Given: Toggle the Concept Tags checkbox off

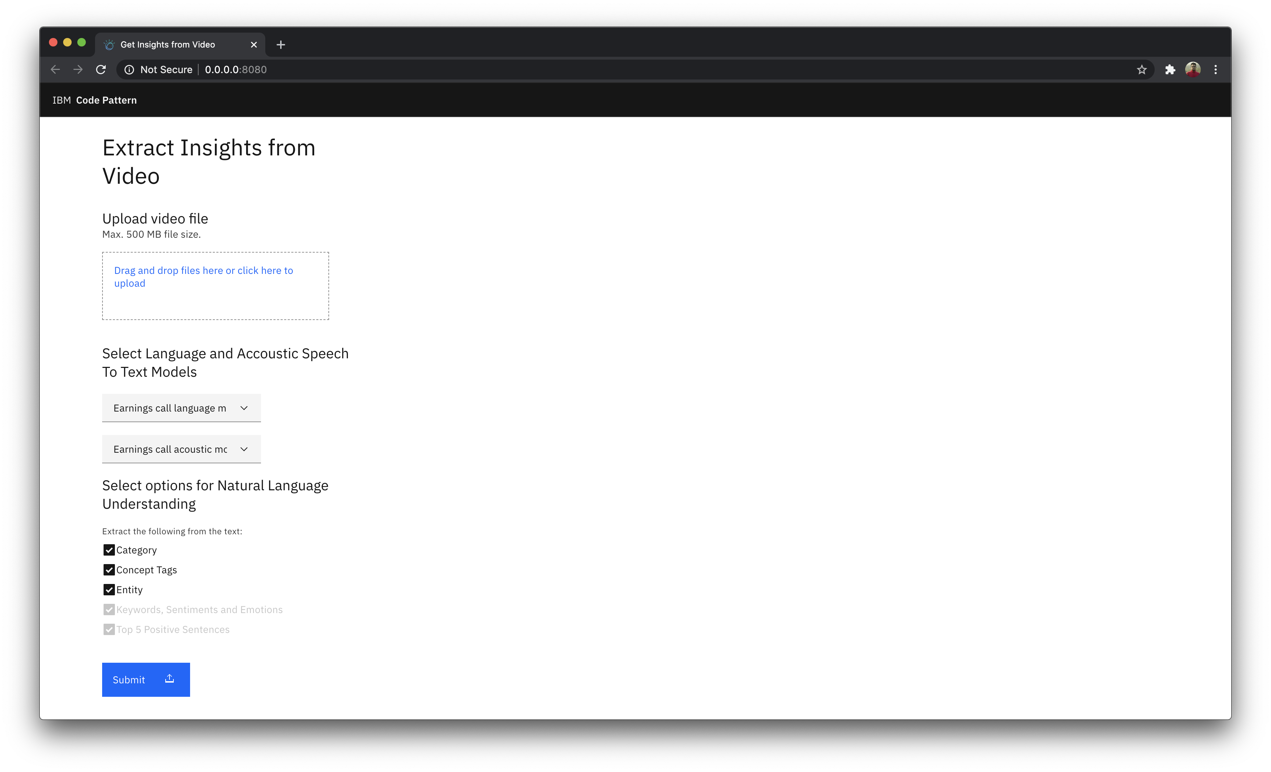Looking at the screenshot, I should pos(108,569).
